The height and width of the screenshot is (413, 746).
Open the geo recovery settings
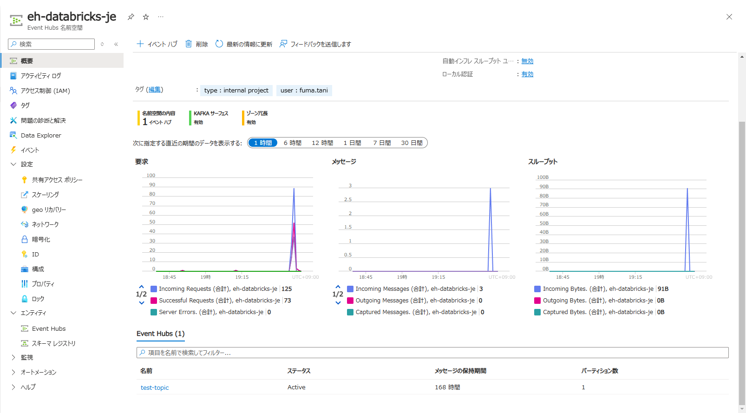[49, 210]
